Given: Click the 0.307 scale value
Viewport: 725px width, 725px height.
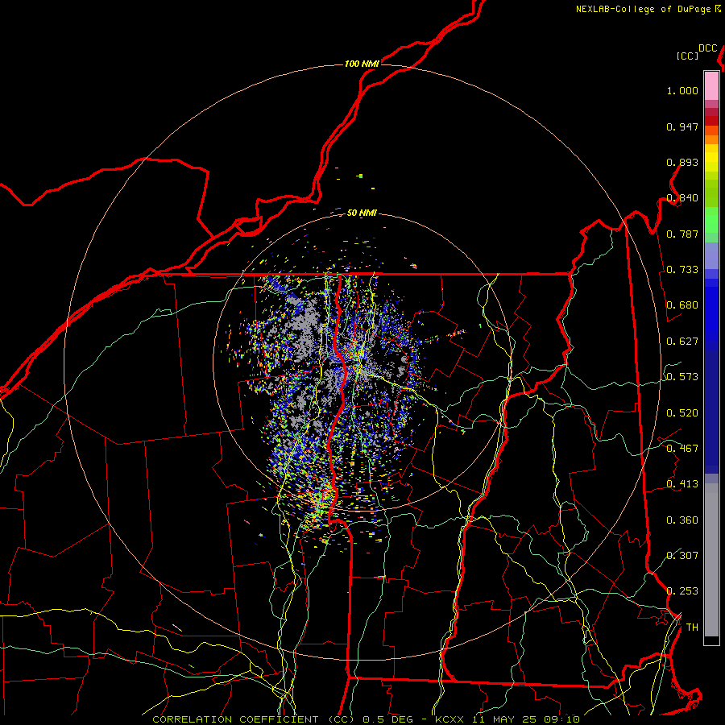Looking at the screenshot, I should click(x=682, y=556).
